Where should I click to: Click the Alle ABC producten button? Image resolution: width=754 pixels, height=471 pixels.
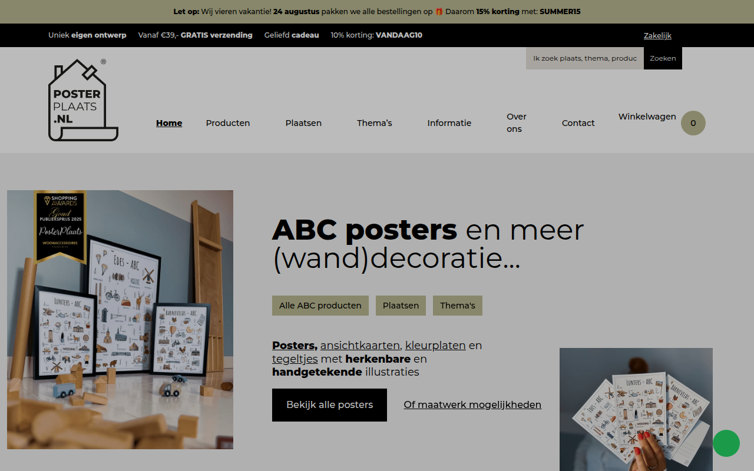tap(320, 306)
